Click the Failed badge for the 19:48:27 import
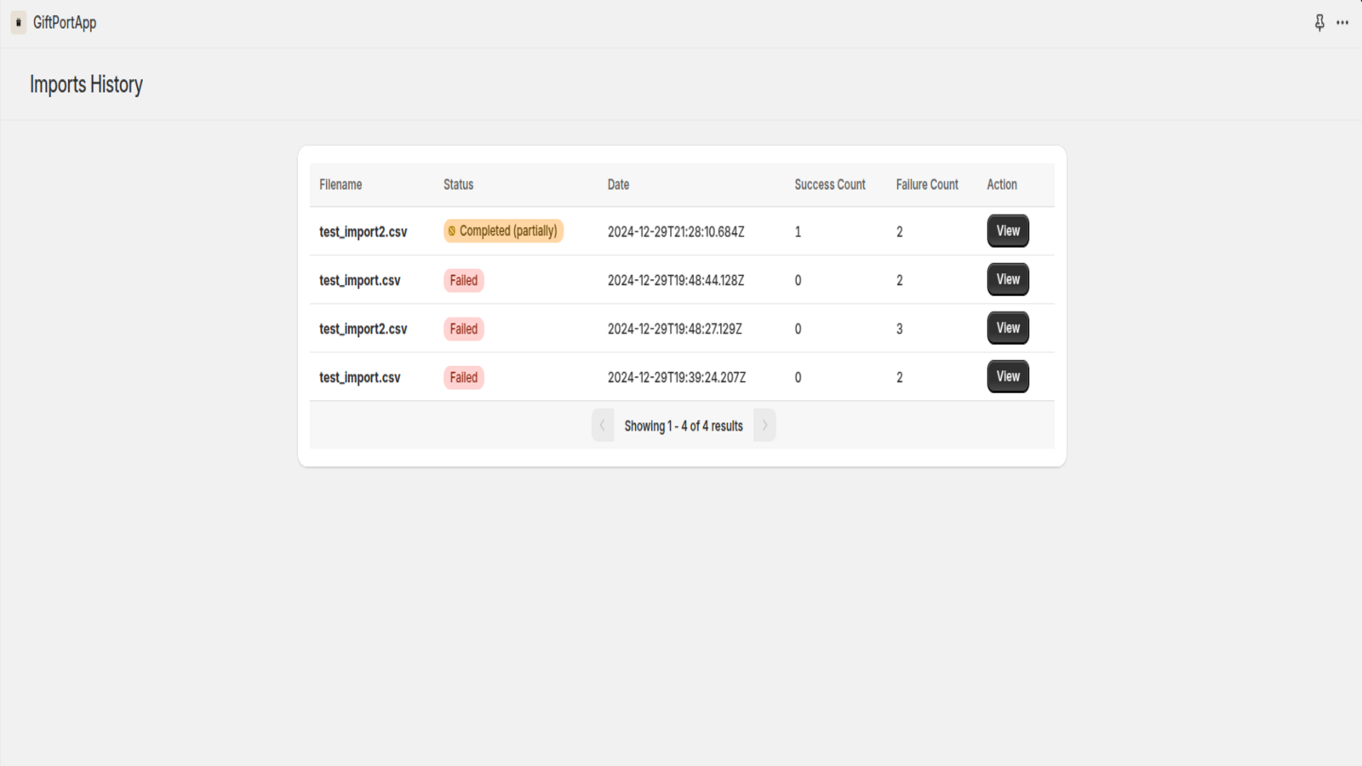This screenshot has height=766, width=1362. 464,329
